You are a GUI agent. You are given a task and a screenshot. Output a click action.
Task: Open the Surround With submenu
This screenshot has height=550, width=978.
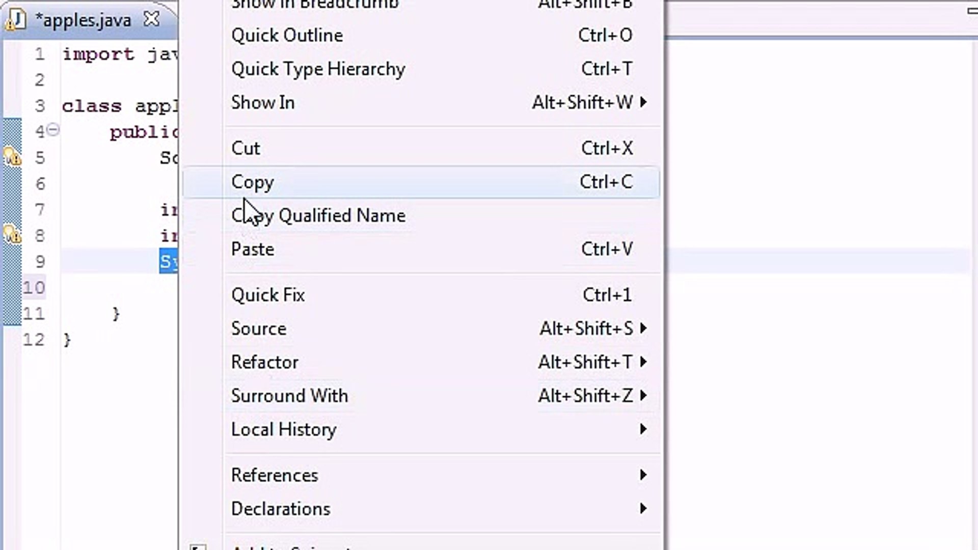[x=289, y=396]
